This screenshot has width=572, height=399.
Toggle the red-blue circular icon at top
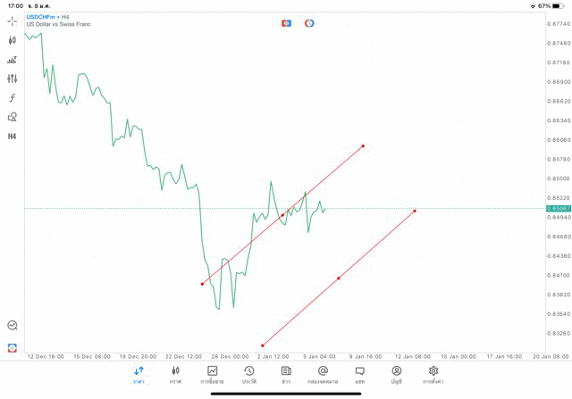(309, 23)
